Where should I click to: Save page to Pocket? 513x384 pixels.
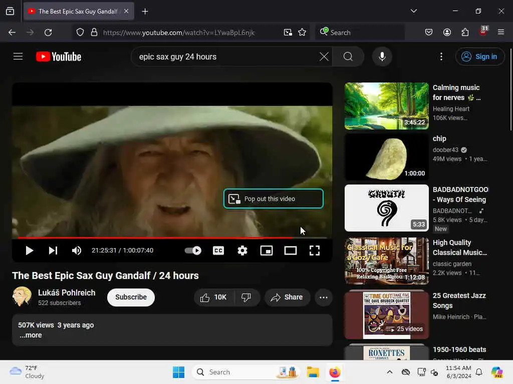point(429,32)
